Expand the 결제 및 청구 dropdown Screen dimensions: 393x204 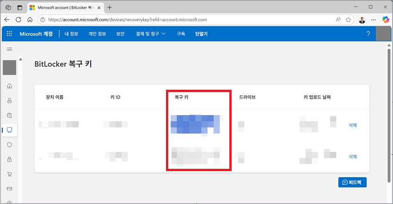(x=151, y=34)
